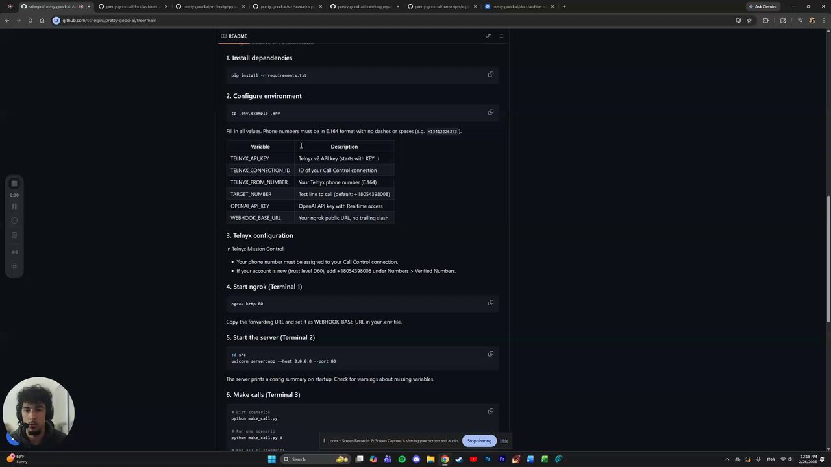Copy the cp .env.example command
Image resolution: width=831 pixels, height=467 pixels.
[x=491, y=112]
